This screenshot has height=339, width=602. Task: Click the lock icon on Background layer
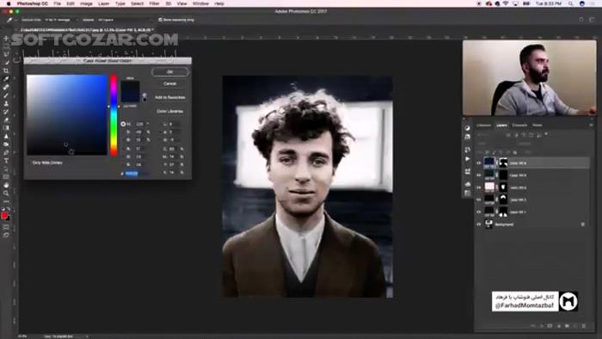[583, 225]
